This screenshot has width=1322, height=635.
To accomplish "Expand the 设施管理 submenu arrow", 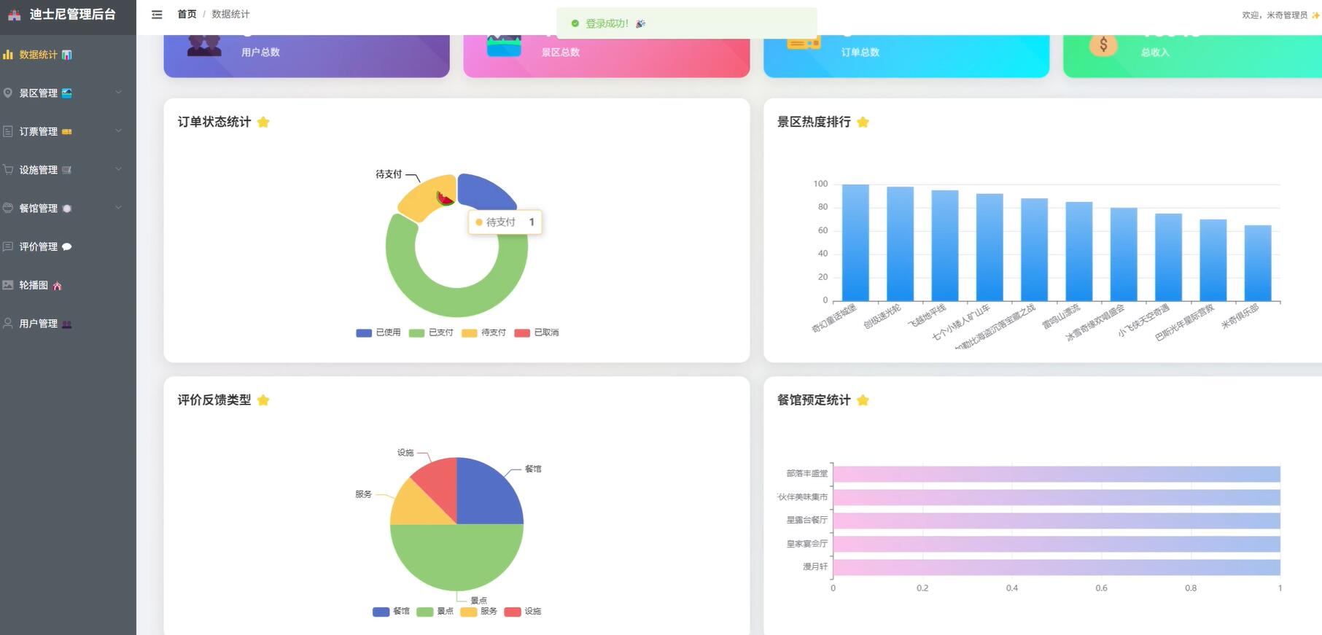I will click(118, 169).
